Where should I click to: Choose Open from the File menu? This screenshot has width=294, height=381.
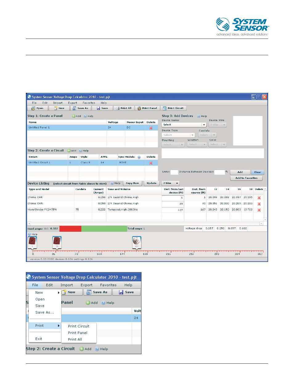(x=40, y=299)
